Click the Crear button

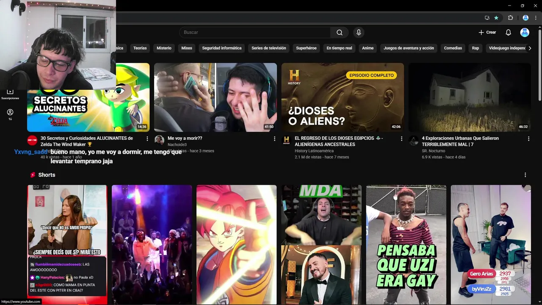(487, 33)
